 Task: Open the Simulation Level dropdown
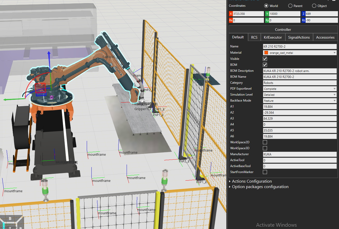click(x=300, y=95)
